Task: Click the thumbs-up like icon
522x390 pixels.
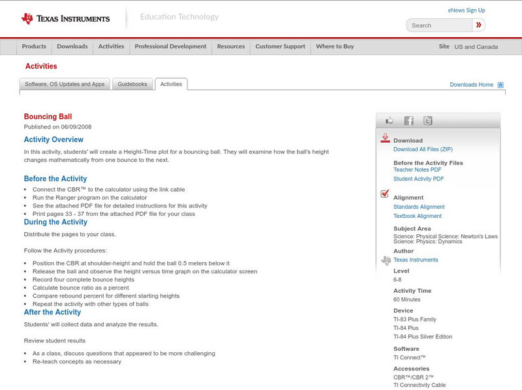Action: [389, 121]
